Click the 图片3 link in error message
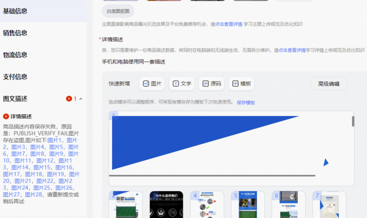Screen dimensions: 367x218 (18, 147)
